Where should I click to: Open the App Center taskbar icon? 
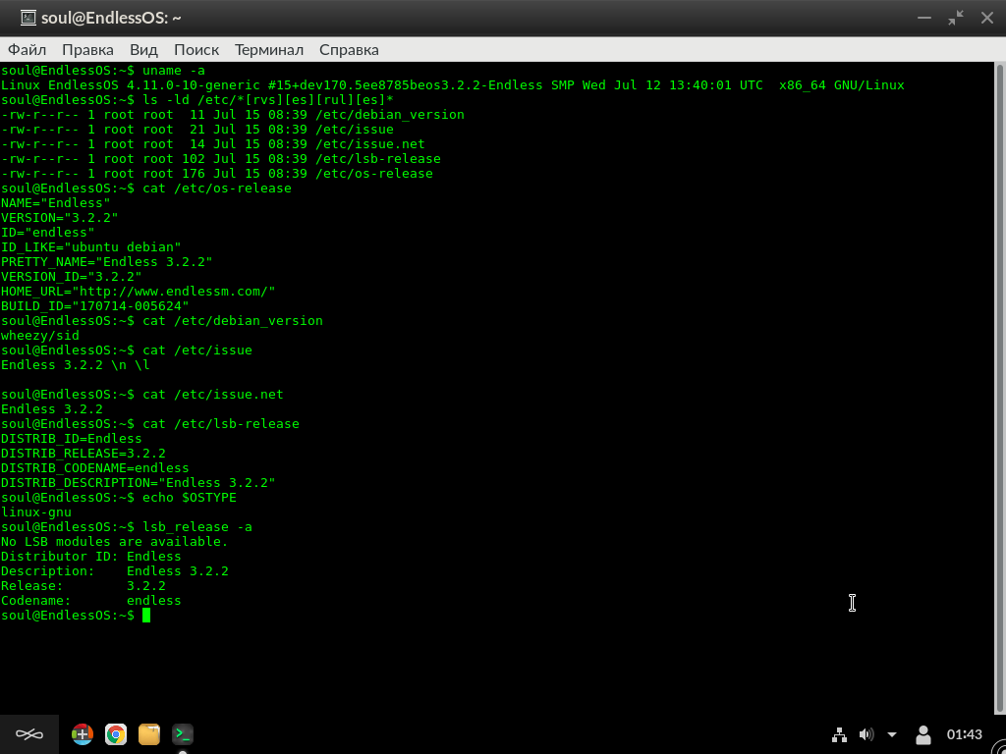click(83, 734)
